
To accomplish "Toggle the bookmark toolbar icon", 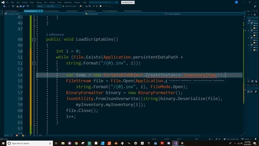I will (x=100, y=6).
